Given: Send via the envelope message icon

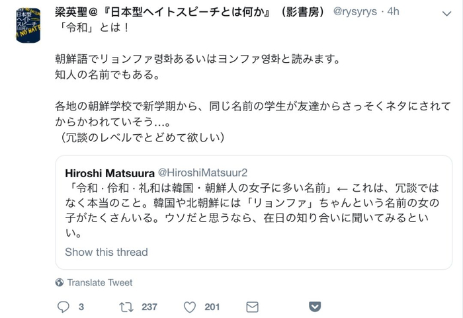Looking at the screenshot, I should click(x=251, y=307).
